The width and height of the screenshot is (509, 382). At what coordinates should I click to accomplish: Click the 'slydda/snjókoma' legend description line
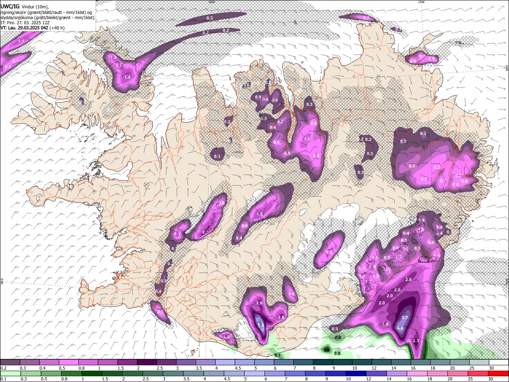(48, 18)
